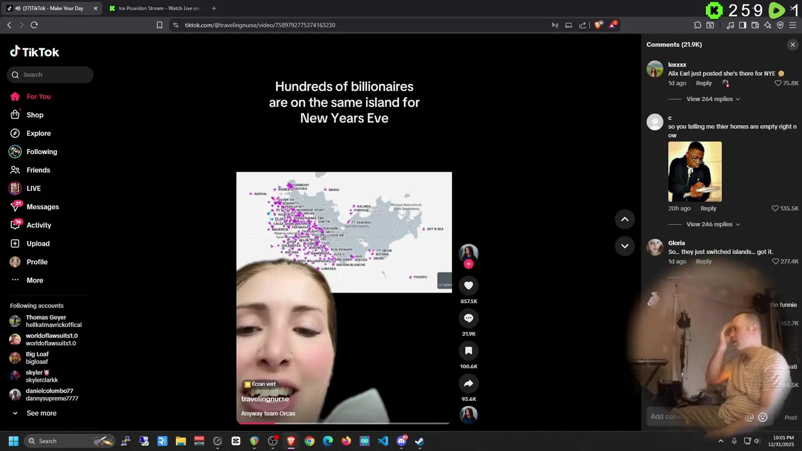Close the TikTok browser tab
This screenshot has width=802, height=451.
[96, 8]
